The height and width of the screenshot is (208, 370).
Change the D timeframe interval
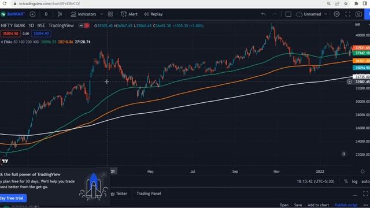[46, 14]
